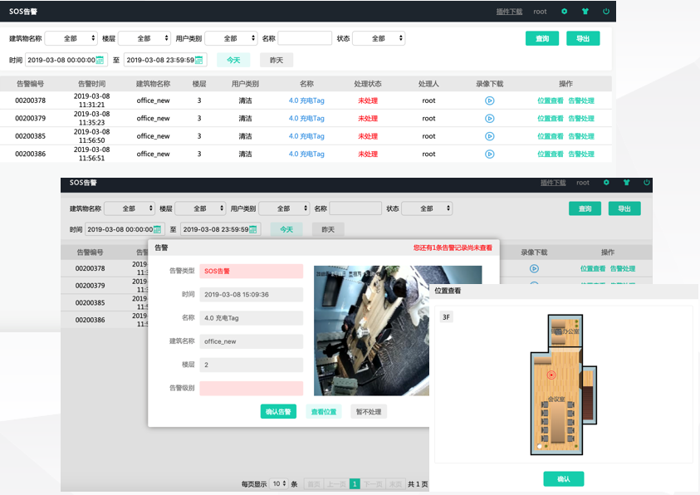
Task: Click 名称 input field in lower window
Action: tap(355, 208)
